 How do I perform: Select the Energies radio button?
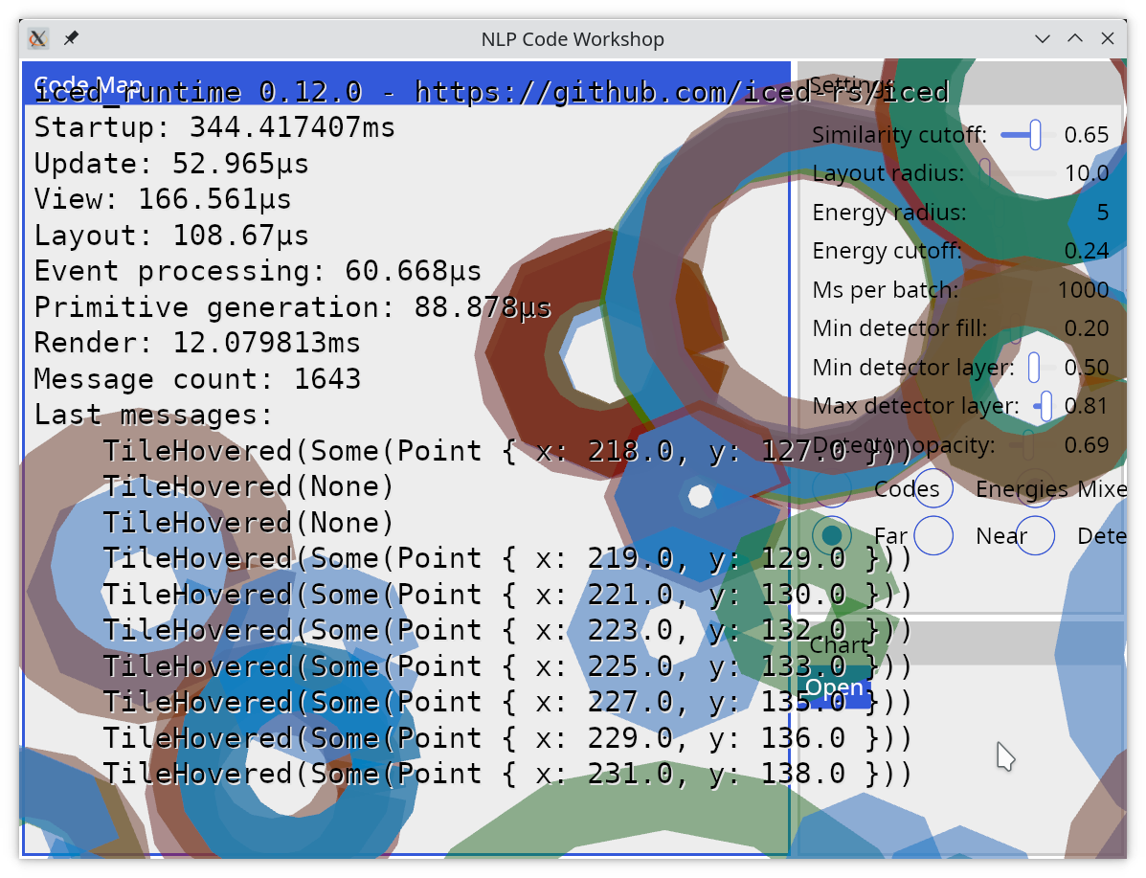[x=933, y=488]
